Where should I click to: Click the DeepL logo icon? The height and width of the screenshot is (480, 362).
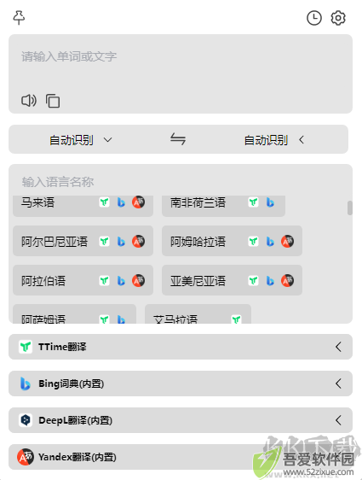pyautogui.click(x=26, y=420)
